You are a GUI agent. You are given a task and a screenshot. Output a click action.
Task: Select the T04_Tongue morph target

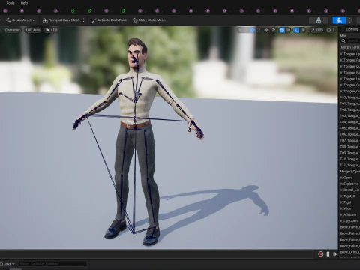[x=349, y=122]
